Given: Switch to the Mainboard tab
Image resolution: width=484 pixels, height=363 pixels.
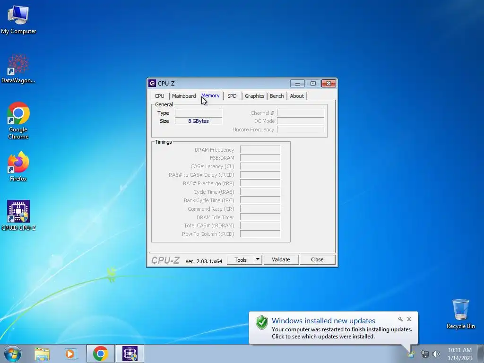Looking at the screenshot, I should click(x=184, y=96).
